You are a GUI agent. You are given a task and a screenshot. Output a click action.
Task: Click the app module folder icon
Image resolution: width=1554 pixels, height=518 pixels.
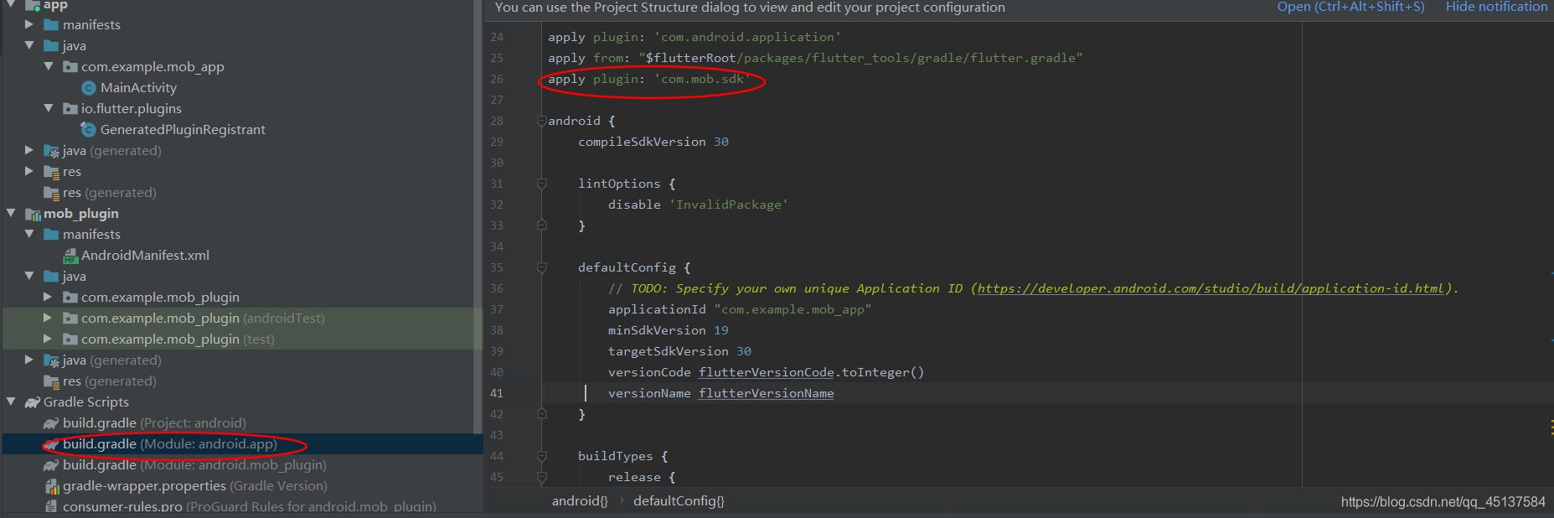(x=34, y=5)
